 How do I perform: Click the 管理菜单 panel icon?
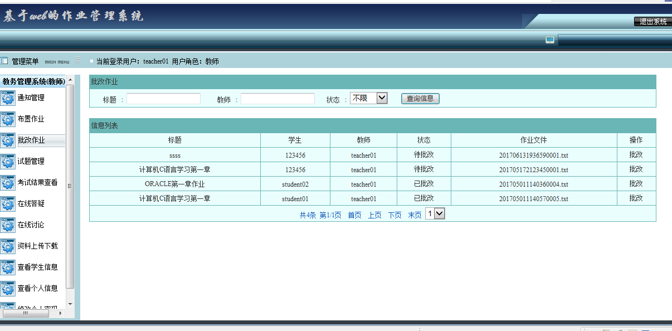[4, 61]
